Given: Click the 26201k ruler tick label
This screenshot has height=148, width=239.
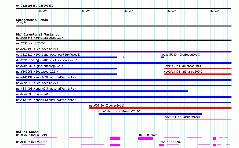Looking at the screenshot, I should click(x=128, y=11).
